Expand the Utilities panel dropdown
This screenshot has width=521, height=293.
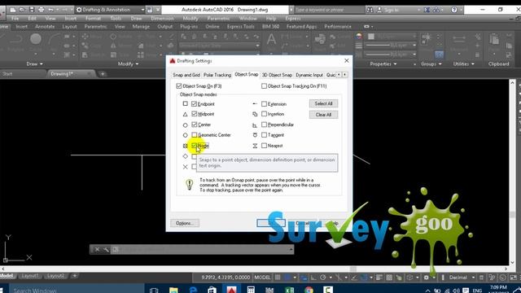tap(464, 63)
